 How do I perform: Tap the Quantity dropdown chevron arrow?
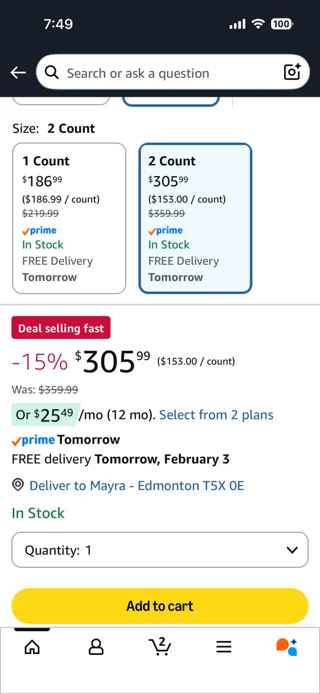pyautogui.click(x=292, y=550)
